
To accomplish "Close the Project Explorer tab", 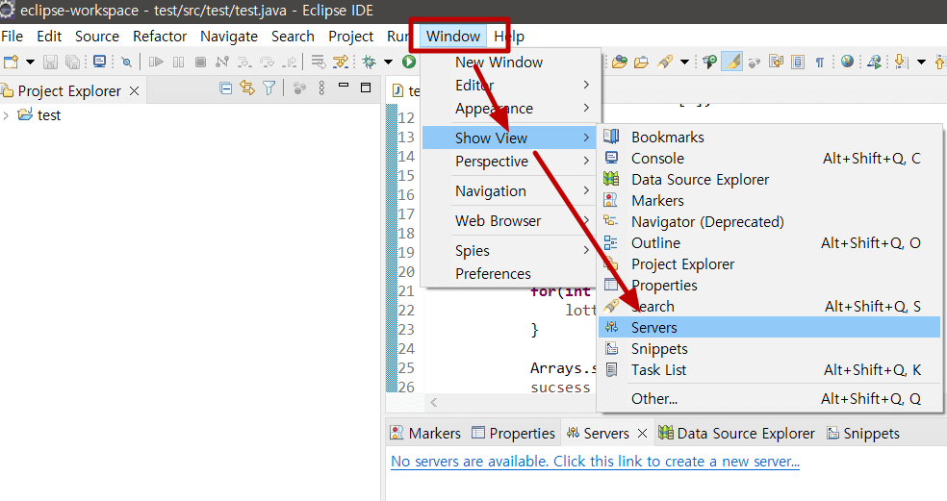I will tap(134, 91).
